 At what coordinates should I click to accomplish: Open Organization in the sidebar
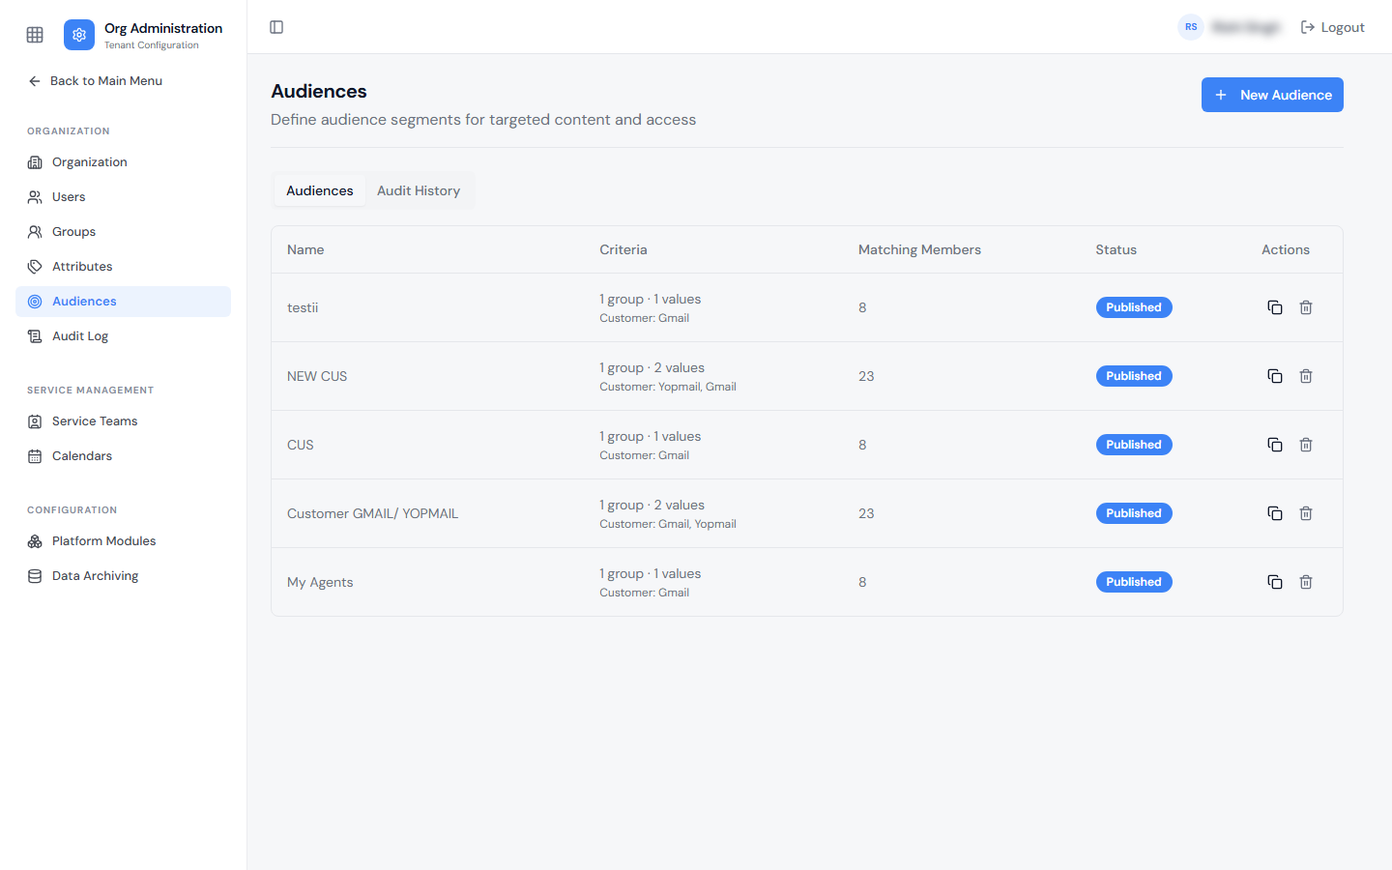pyautogui.click(x=123, y=162)
